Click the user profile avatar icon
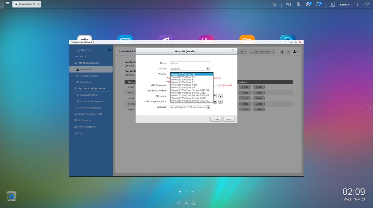 tap(332, 4)
